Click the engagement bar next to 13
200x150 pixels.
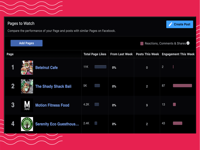pos(174,104)
